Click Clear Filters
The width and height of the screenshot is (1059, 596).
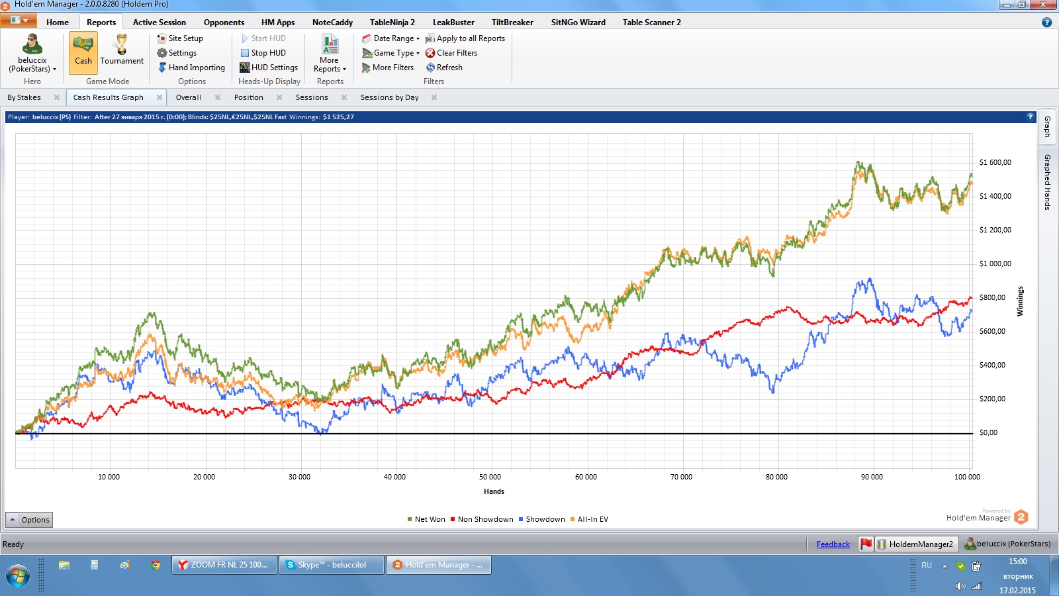point(451,53)
